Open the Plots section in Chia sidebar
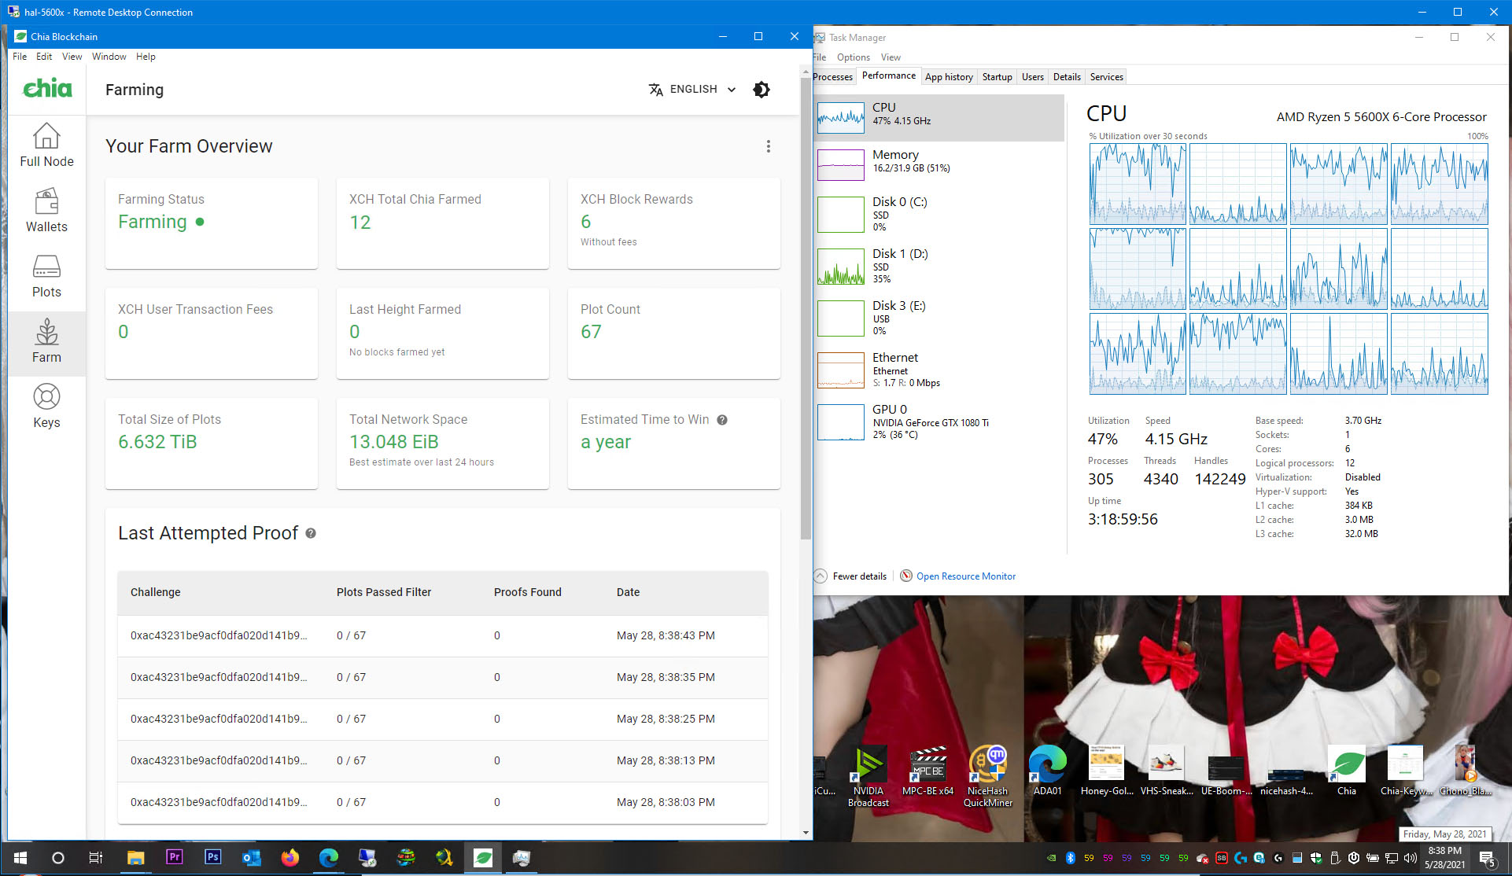 tap(46, 276)
